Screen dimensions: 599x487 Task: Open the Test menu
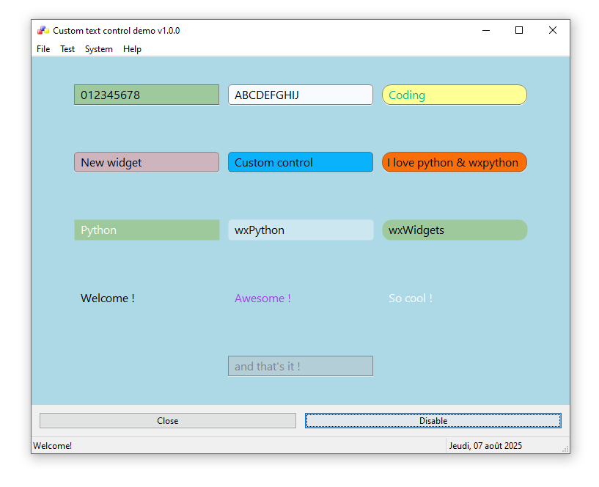click(67, 49)
